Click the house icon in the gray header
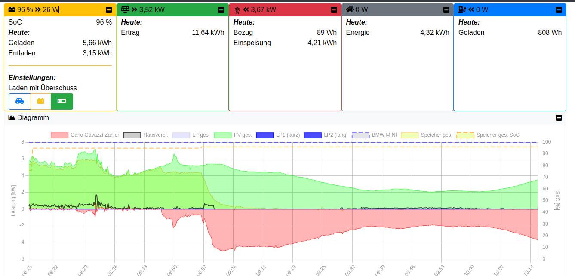This screenshot has width=575, height=276. click(x=350, y=9)
